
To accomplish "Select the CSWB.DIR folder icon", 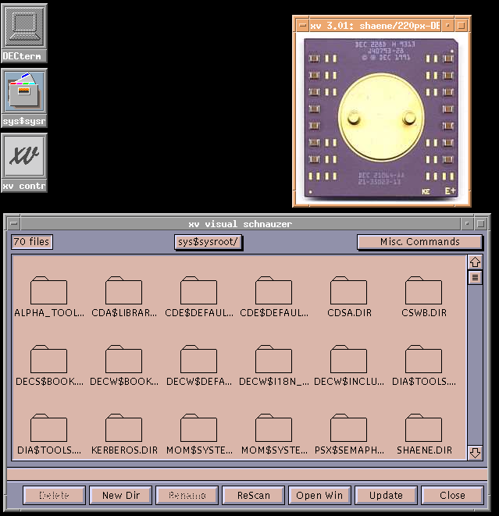I will pyautogui.click(x=424, y=291).
